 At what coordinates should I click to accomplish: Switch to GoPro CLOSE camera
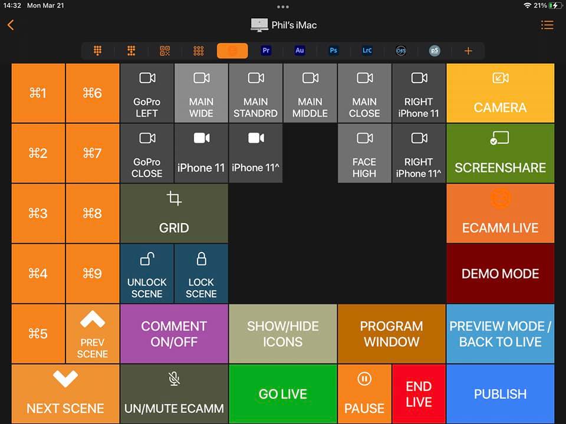pyautogui.click(x=147, y=153)
